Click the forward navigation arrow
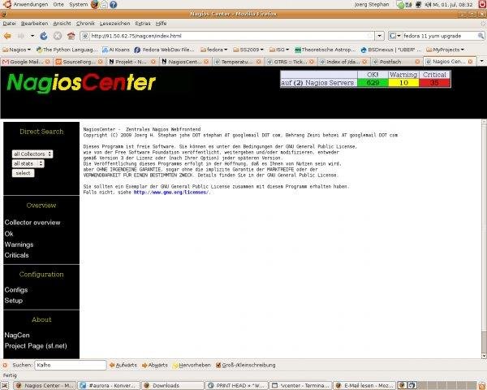The width and height of the screenshot is (487, 390). point(21,36)
